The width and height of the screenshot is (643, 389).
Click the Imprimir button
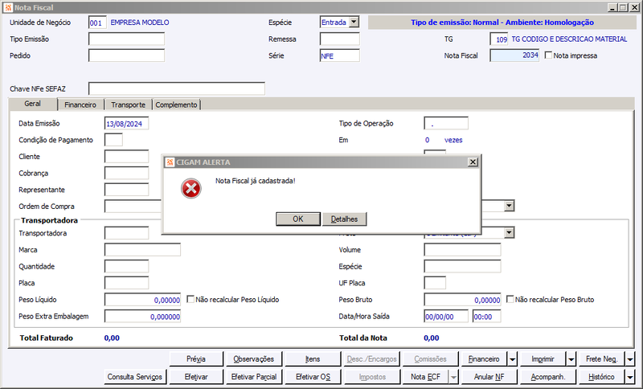543,359
